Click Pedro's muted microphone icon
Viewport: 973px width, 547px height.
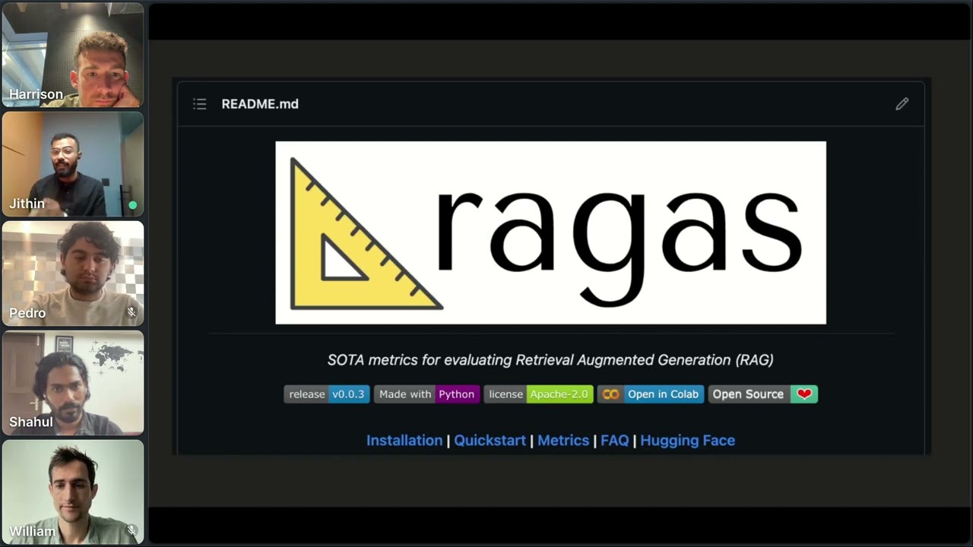(132, 312)
